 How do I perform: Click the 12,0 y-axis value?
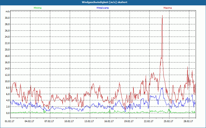pyautogui.click(x=7, y=75)
